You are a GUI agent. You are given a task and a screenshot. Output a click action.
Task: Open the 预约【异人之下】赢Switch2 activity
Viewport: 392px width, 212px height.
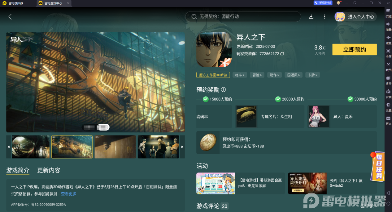coord(332,183)
